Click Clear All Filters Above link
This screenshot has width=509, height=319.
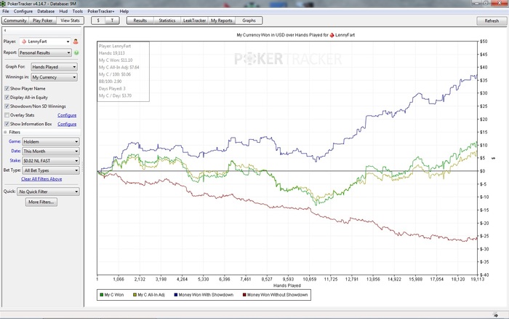pyautogui.click(x=41, y=179)
